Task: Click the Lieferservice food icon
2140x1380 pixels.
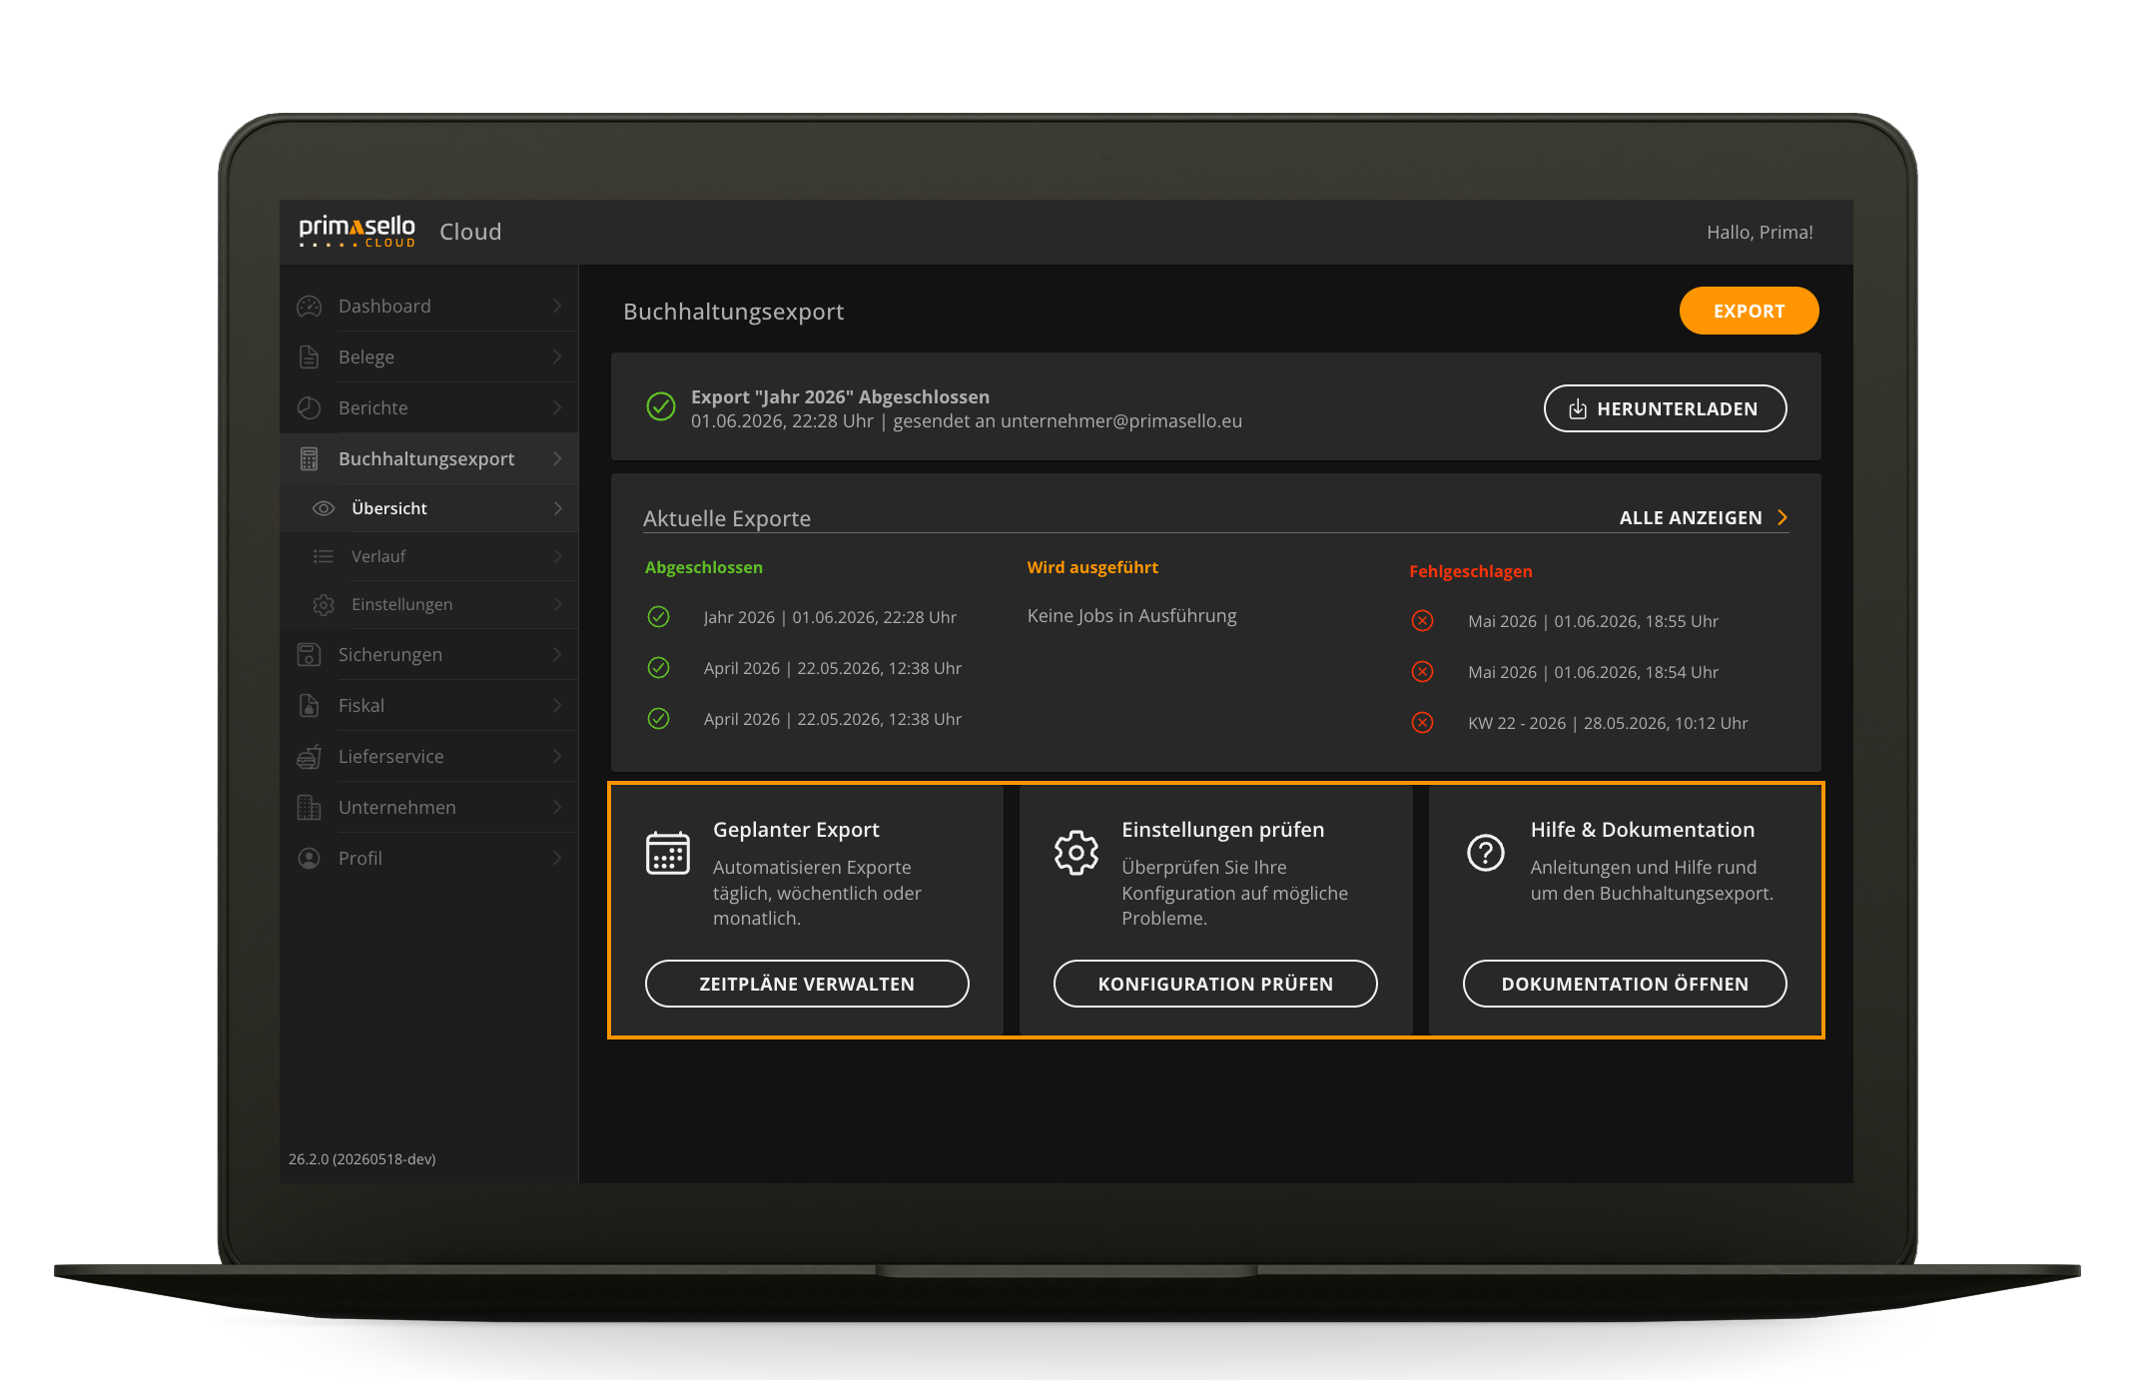Action: 310,757
